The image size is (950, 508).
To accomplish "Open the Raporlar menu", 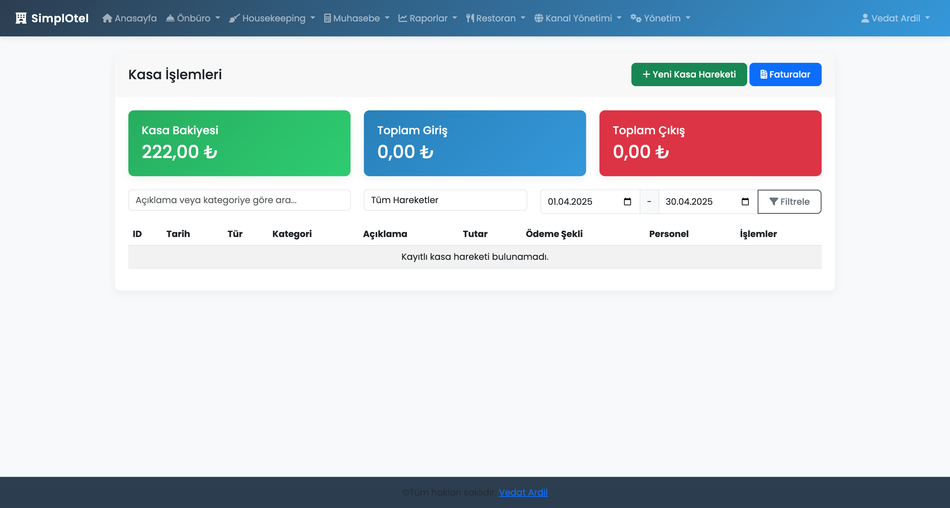I will [x=428, y=18].
